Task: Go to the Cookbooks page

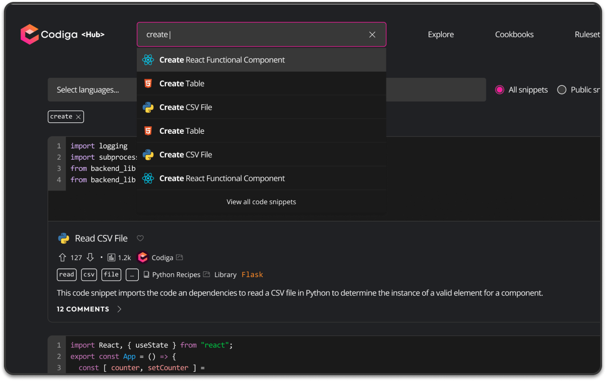Action: pyautogui.click(x=514, y=34)
